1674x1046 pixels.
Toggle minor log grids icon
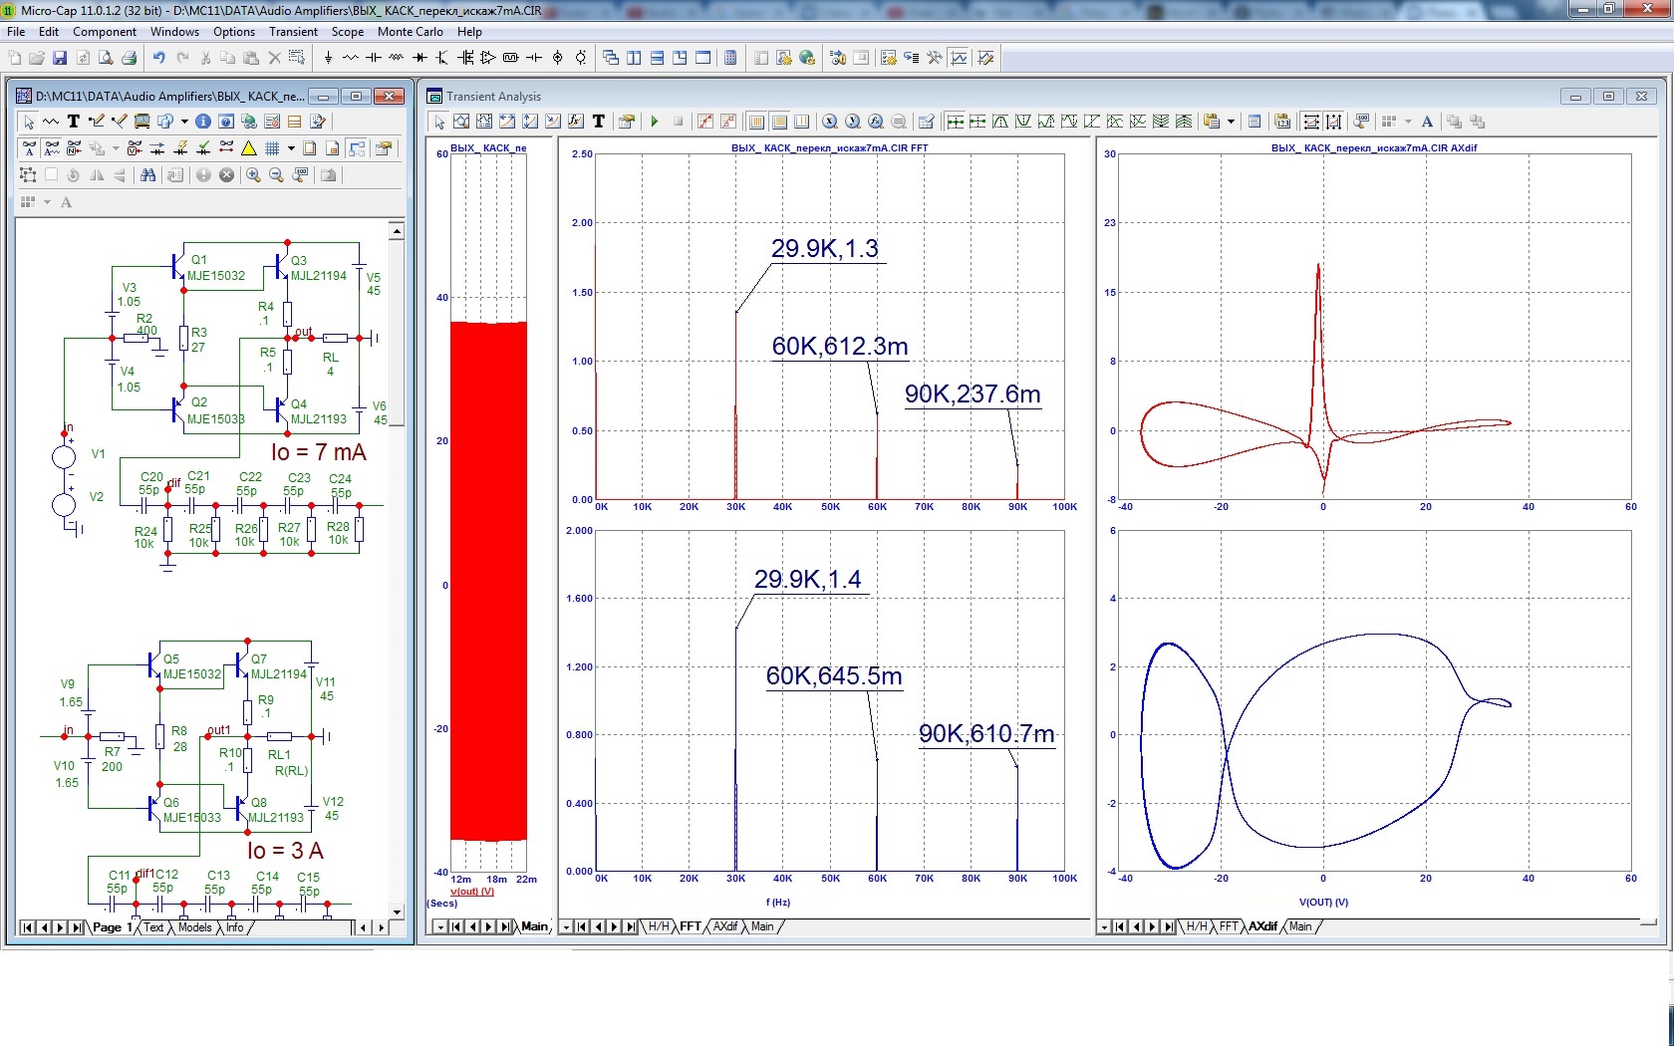(x=801, y=122)
